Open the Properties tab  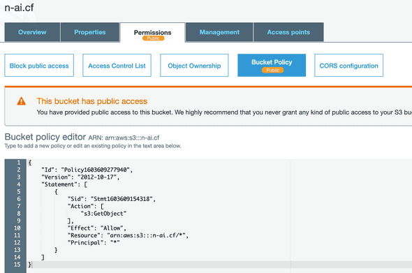(x=90, y=32)
